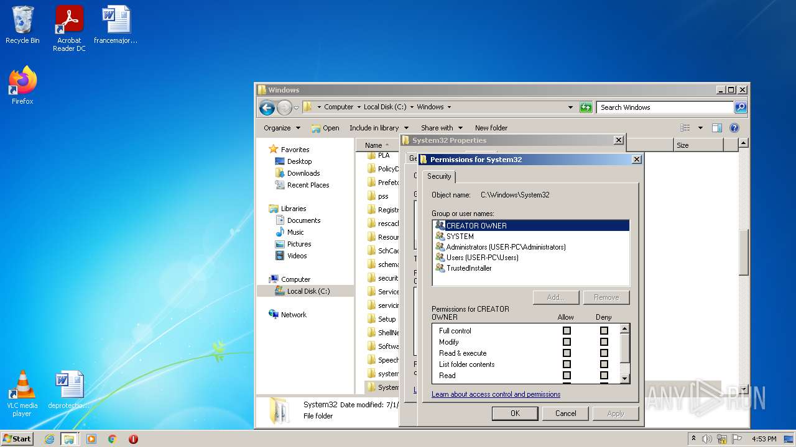Click the volume tray icon
The image size is (796, 447).
tap(707, 439)
